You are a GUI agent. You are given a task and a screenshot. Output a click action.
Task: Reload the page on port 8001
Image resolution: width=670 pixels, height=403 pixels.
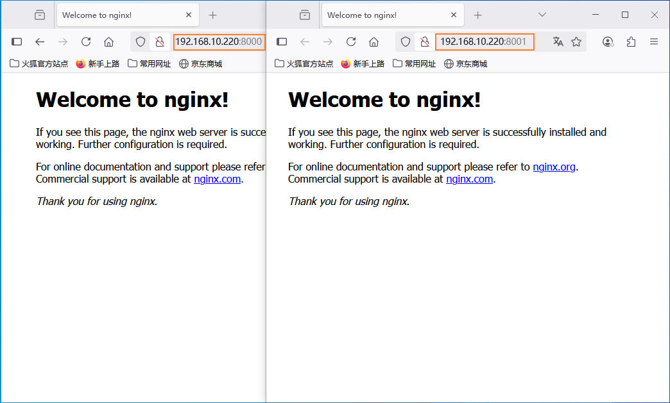click(351, 42)
